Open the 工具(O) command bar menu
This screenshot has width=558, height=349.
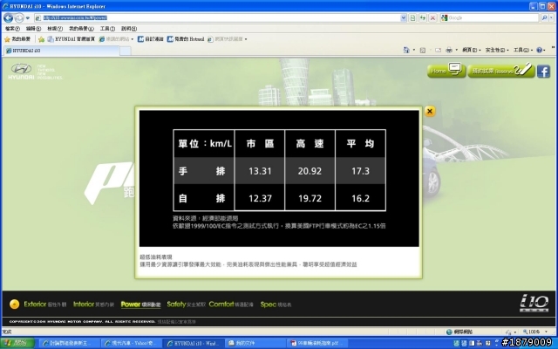tap(523, 51)
